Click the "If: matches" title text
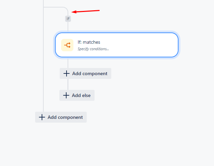Image resolution: width=214 pixels, height=166 pixels. 89,42
